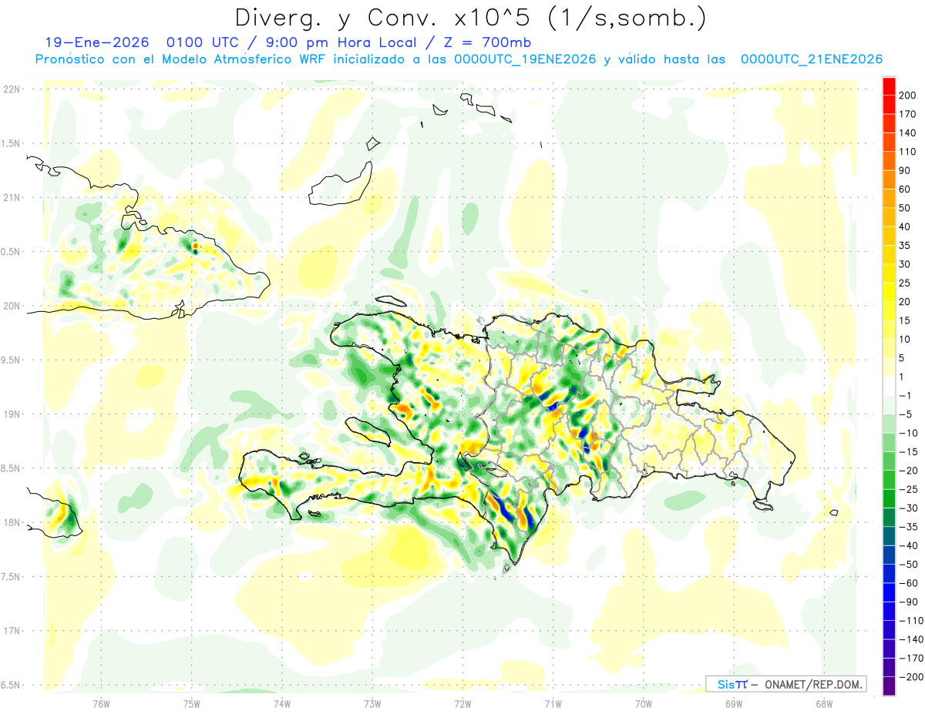Click the color bar value '-20'

908,471
